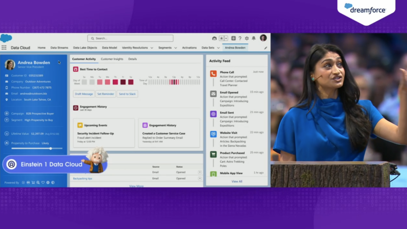
Task: Click the Product Purchased cart icon
Action: 213,154
